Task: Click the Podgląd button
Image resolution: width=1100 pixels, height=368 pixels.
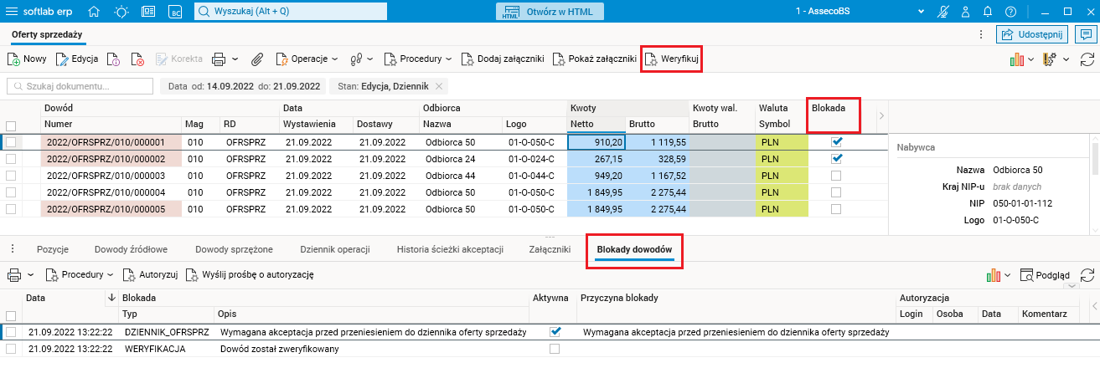Action: click(1045, 274)
